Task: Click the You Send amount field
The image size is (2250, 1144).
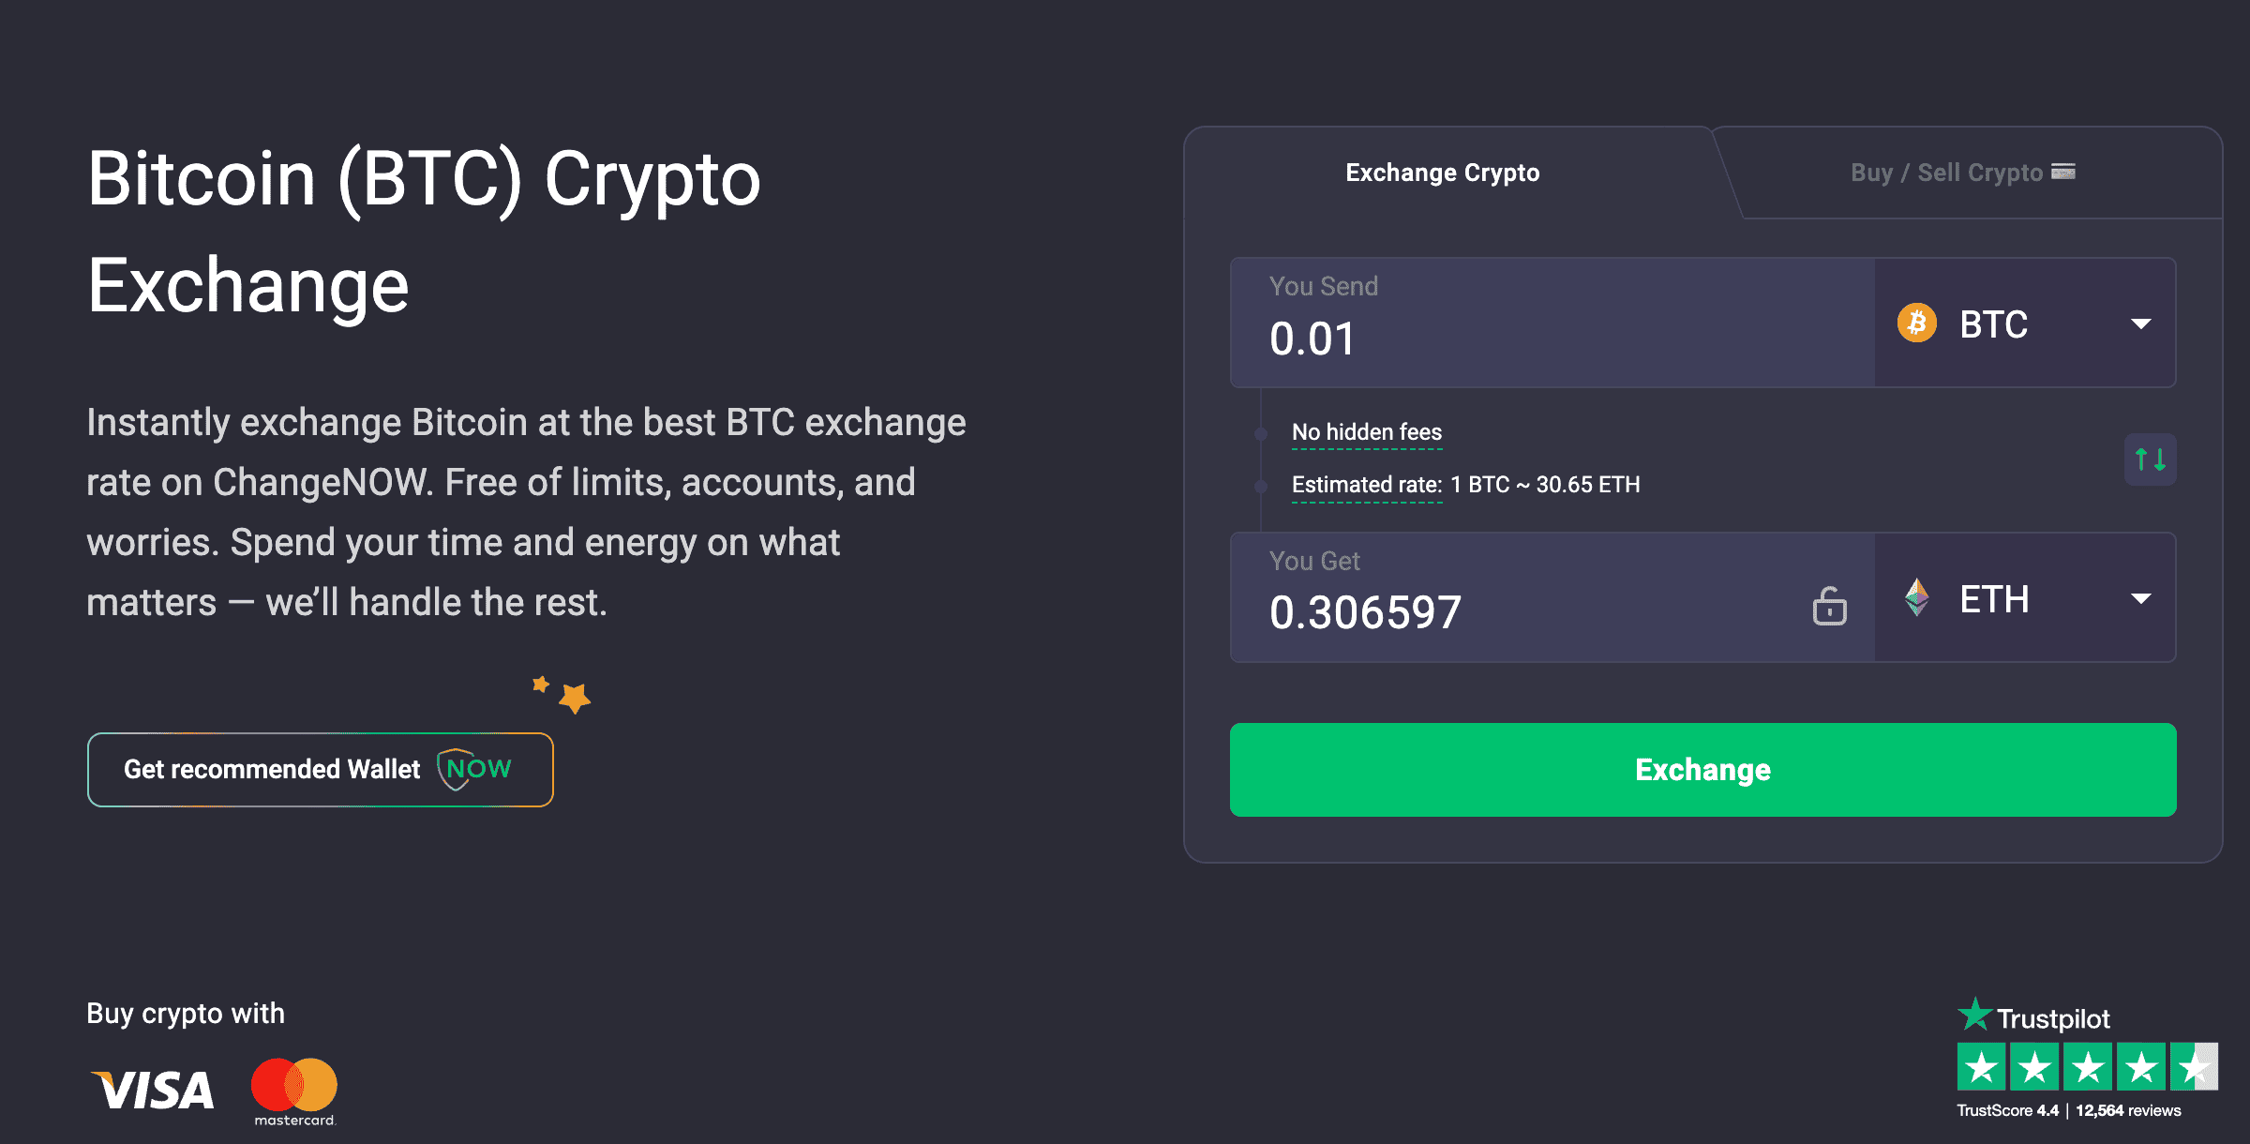Action: pos(1552,323)
